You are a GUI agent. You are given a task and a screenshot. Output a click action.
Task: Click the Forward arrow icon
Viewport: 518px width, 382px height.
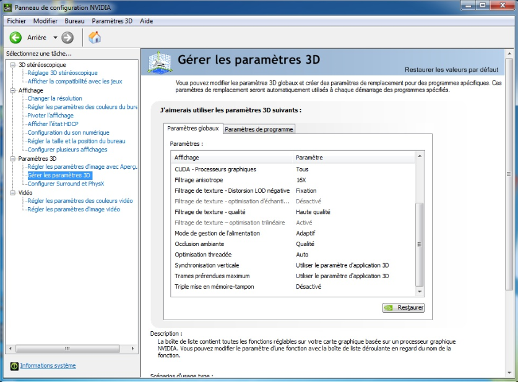(x=67, y=38)
